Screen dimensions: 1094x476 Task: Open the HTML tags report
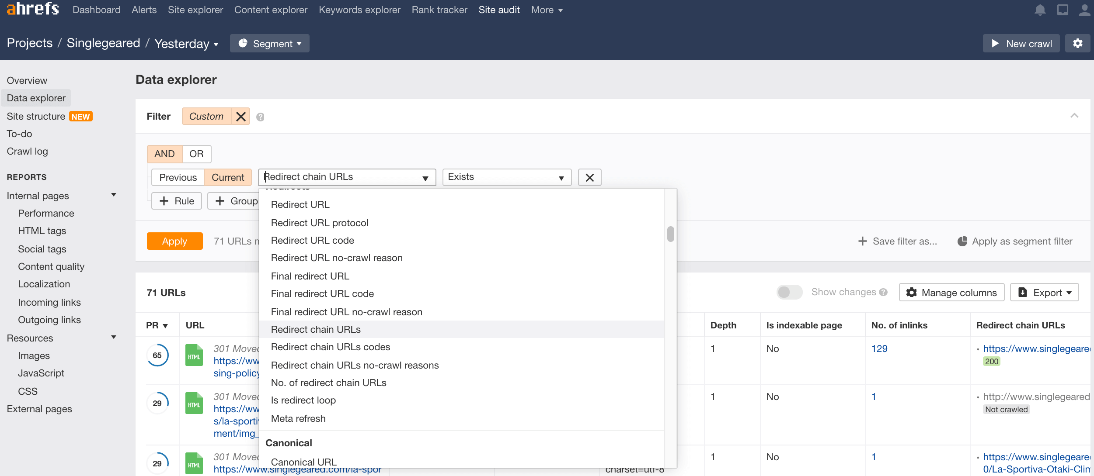[x=42, y=231]
